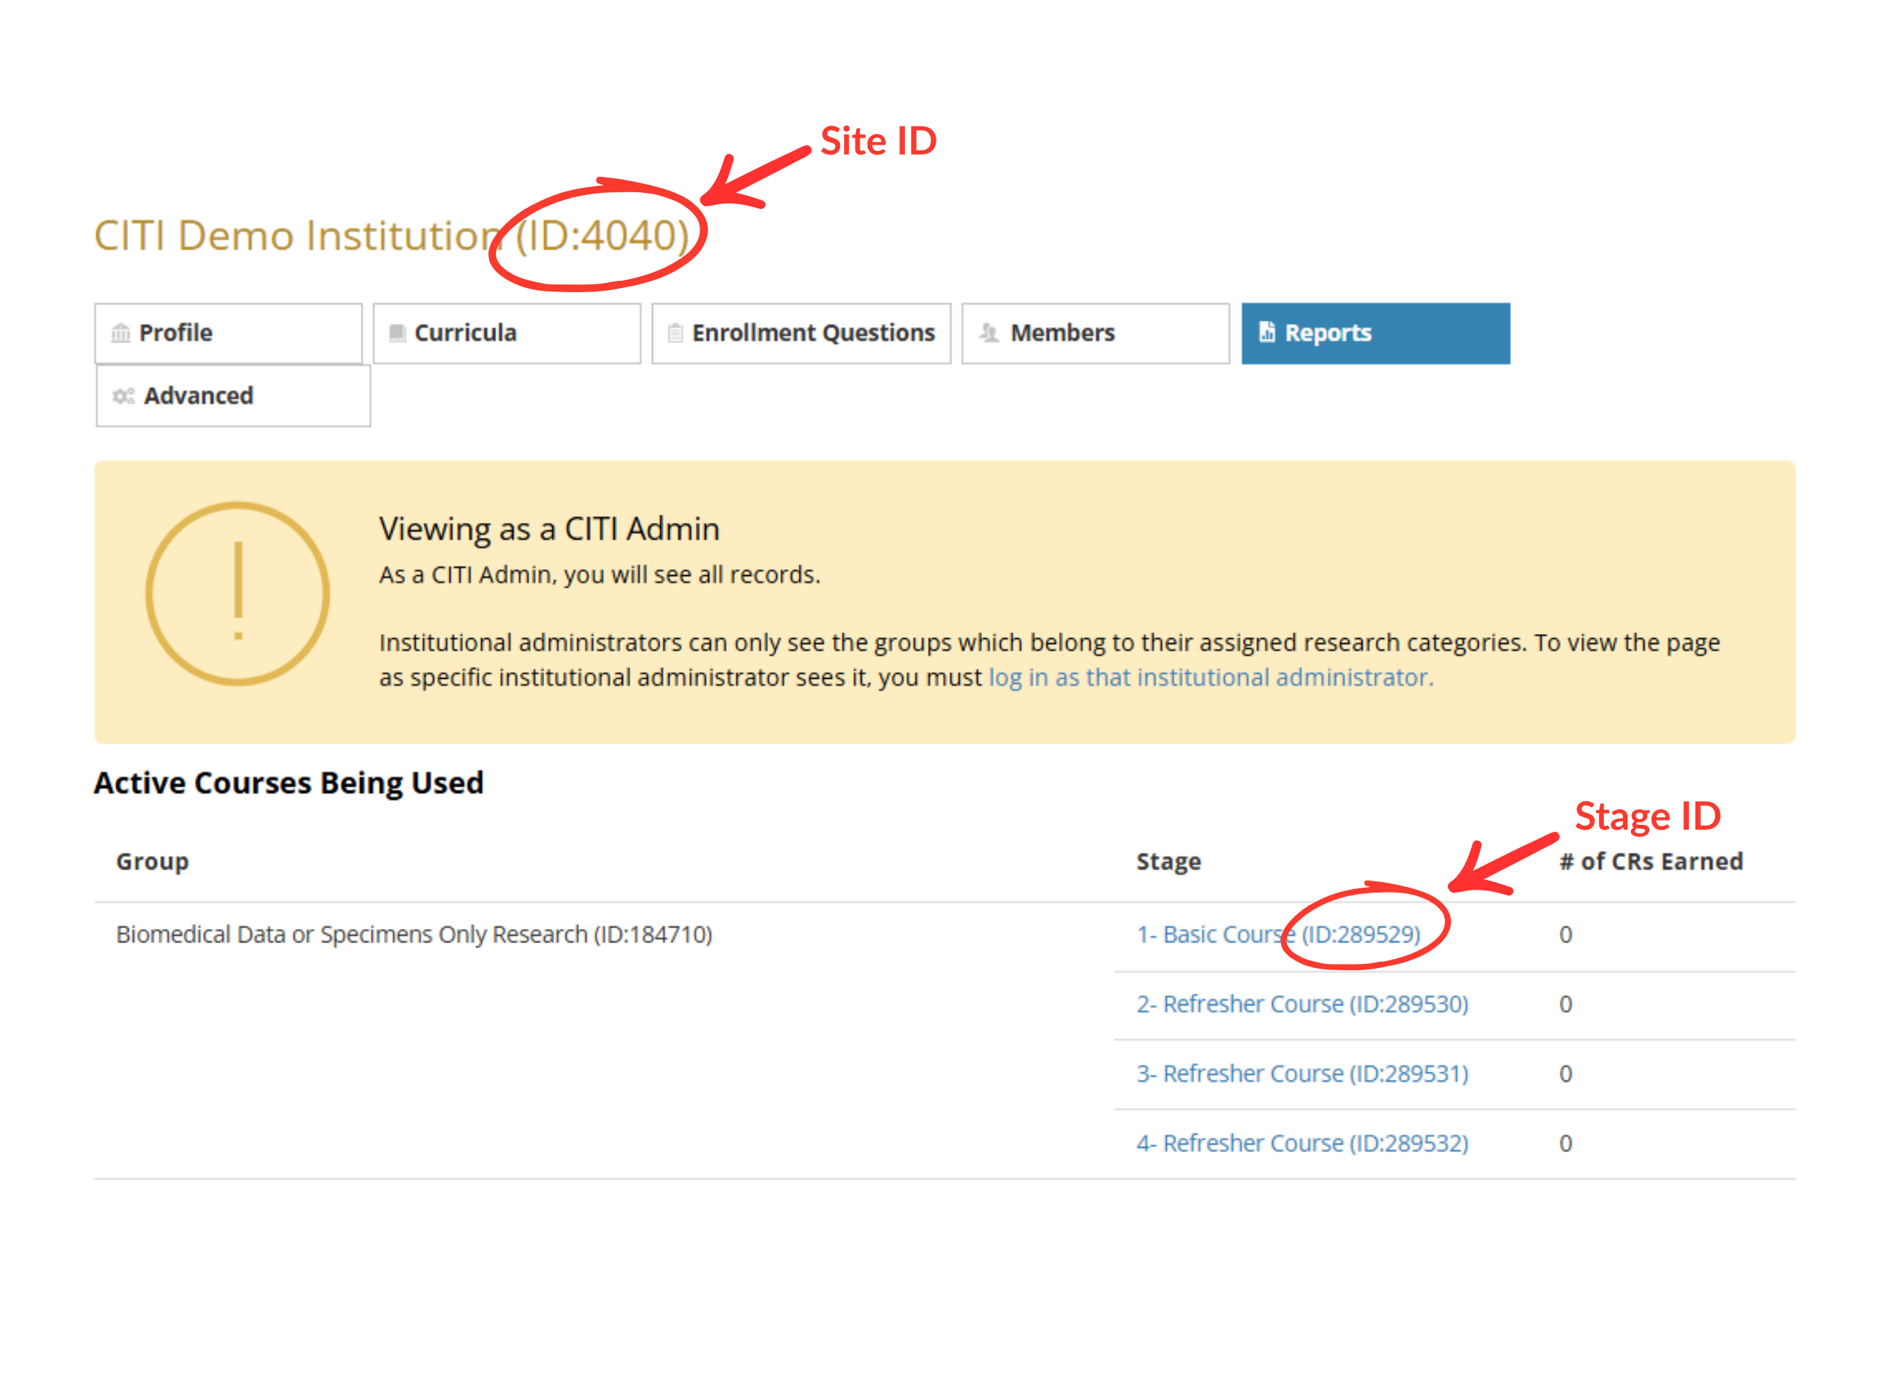1880x1398 pixels.
Task: Go to the Members tab
Action: (x=1095, y=333)
